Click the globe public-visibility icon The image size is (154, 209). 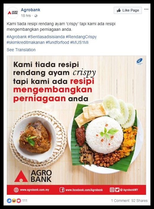tap(36, 16)
